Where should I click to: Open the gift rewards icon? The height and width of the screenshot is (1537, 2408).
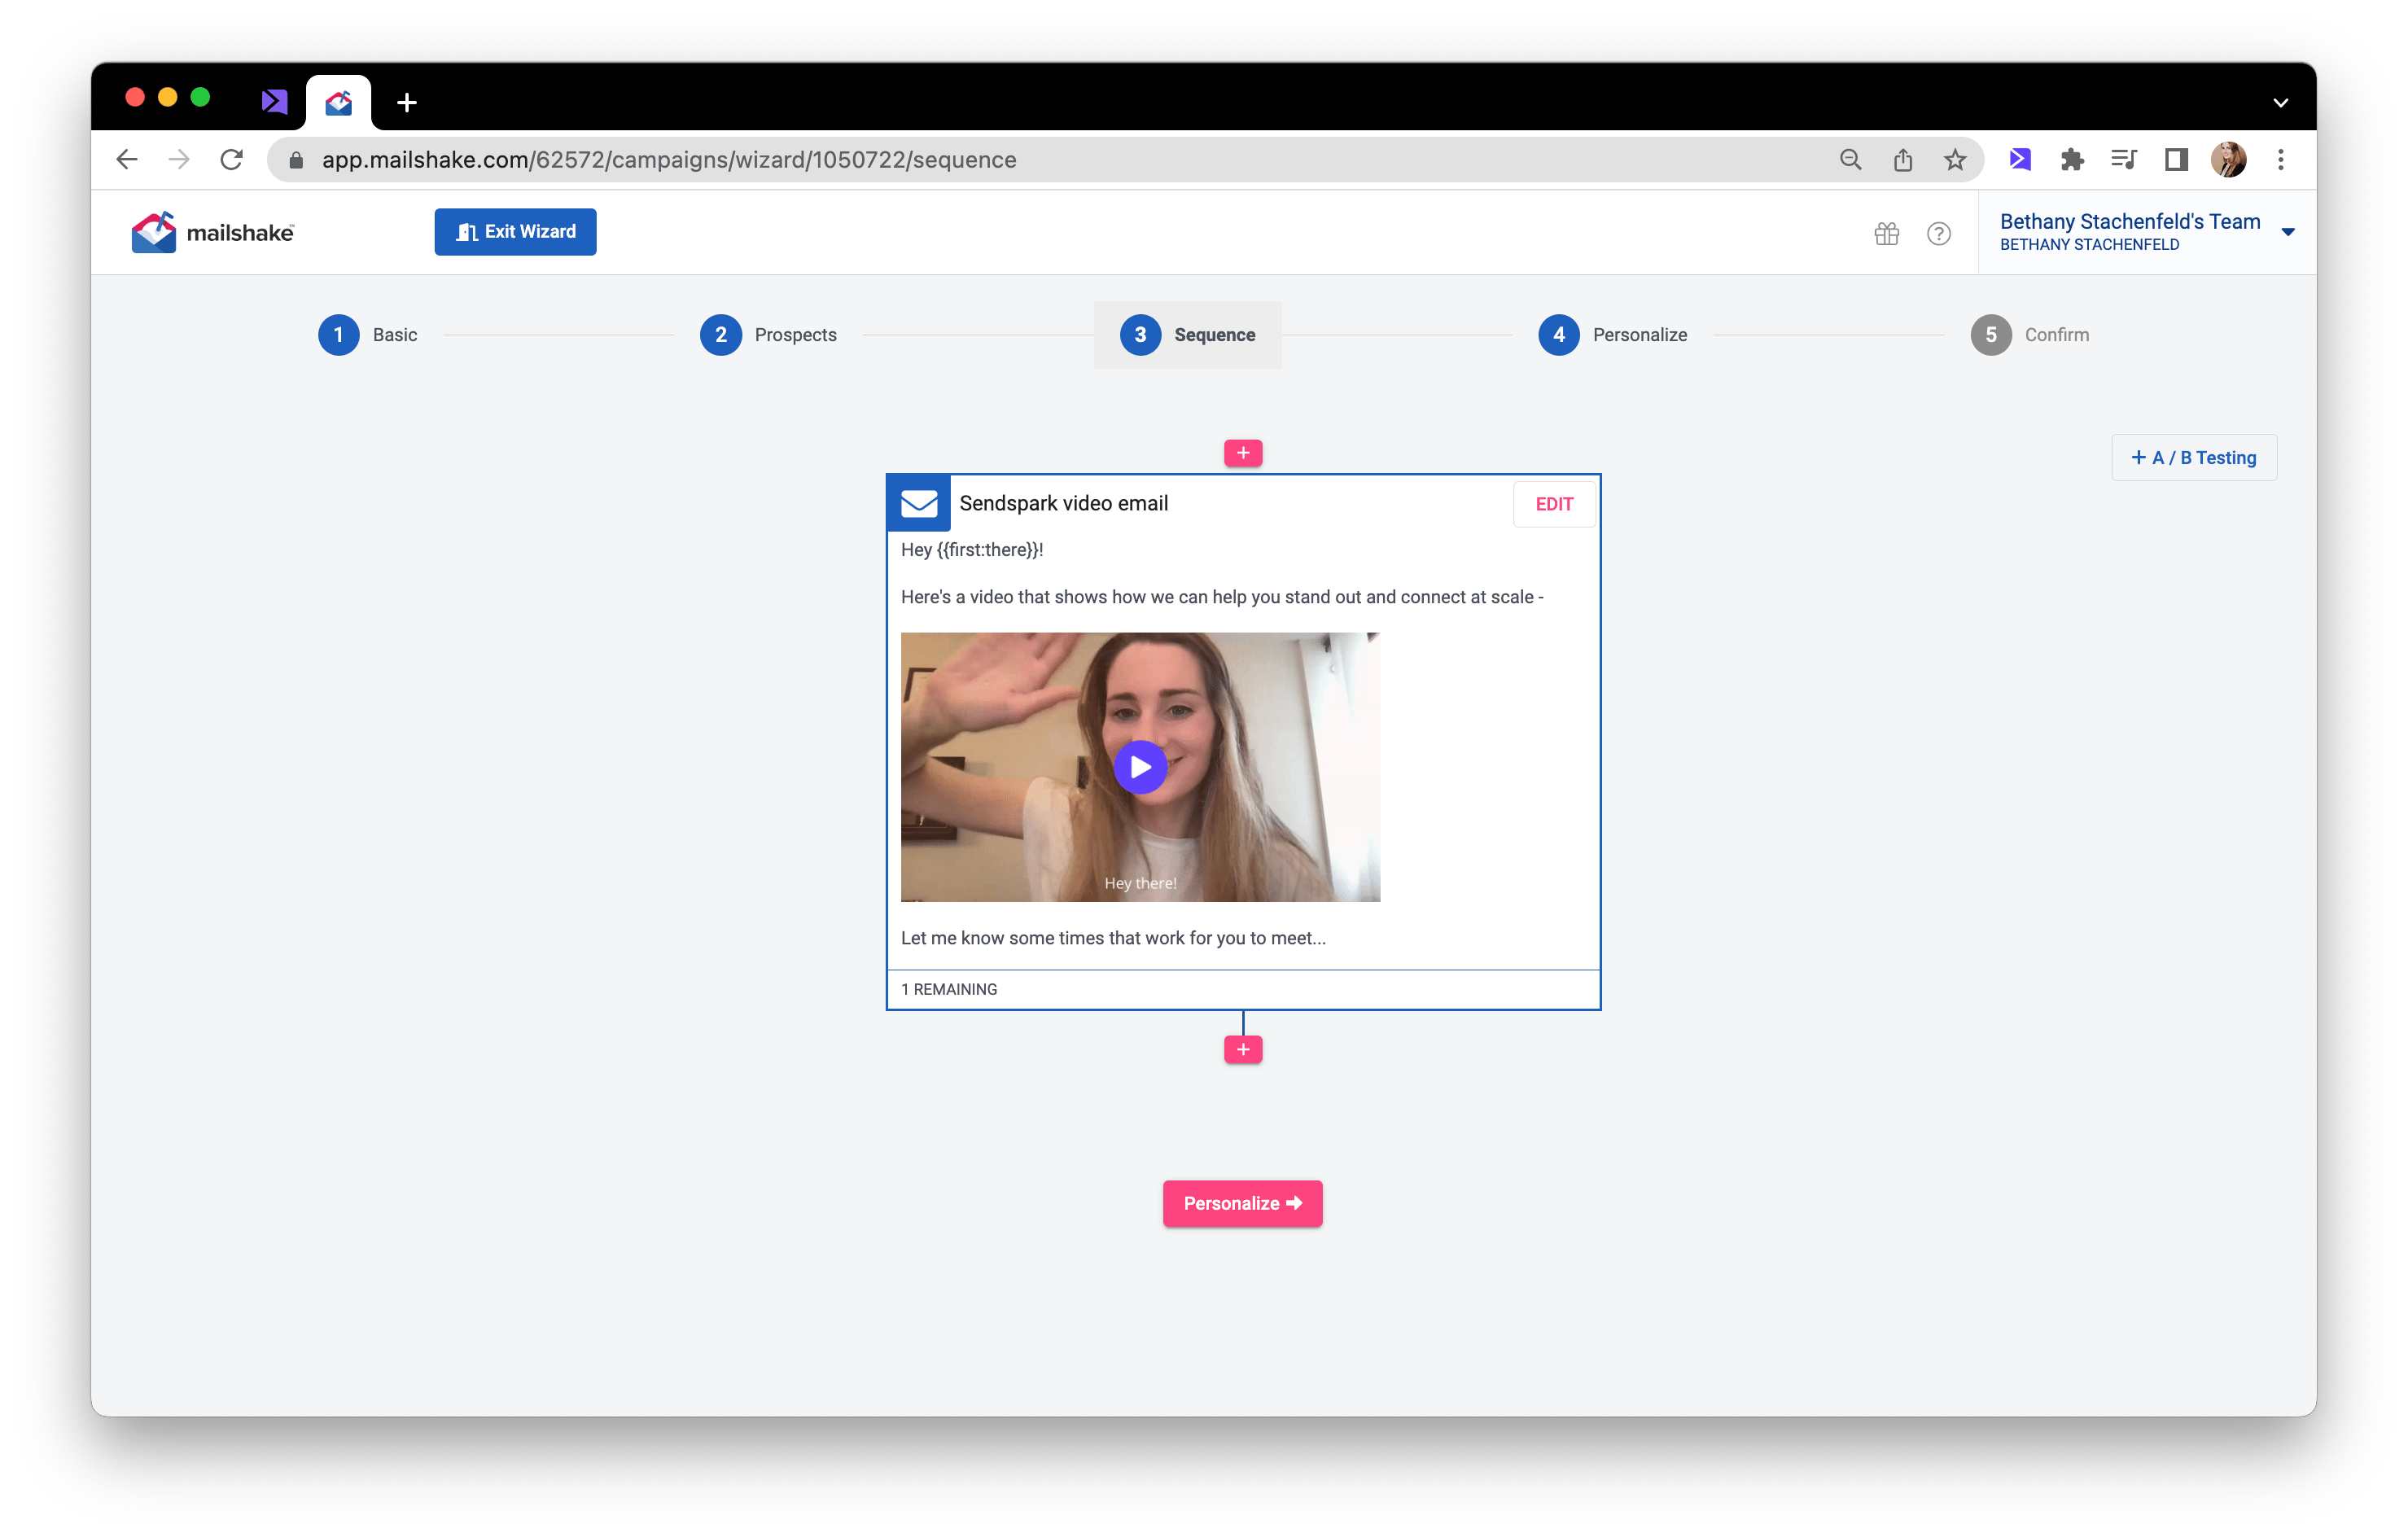[1887, 234]
